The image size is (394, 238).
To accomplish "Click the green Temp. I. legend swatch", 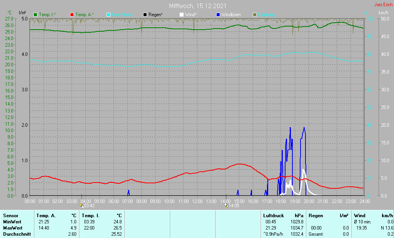I will pyautogui.click(x=35, y=15).
